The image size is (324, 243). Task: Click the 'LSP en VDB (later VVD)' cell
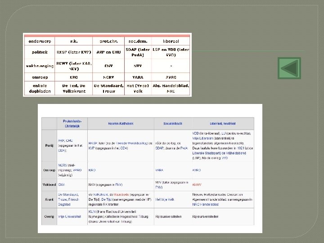pyautogui.click(x=171, y=52)
